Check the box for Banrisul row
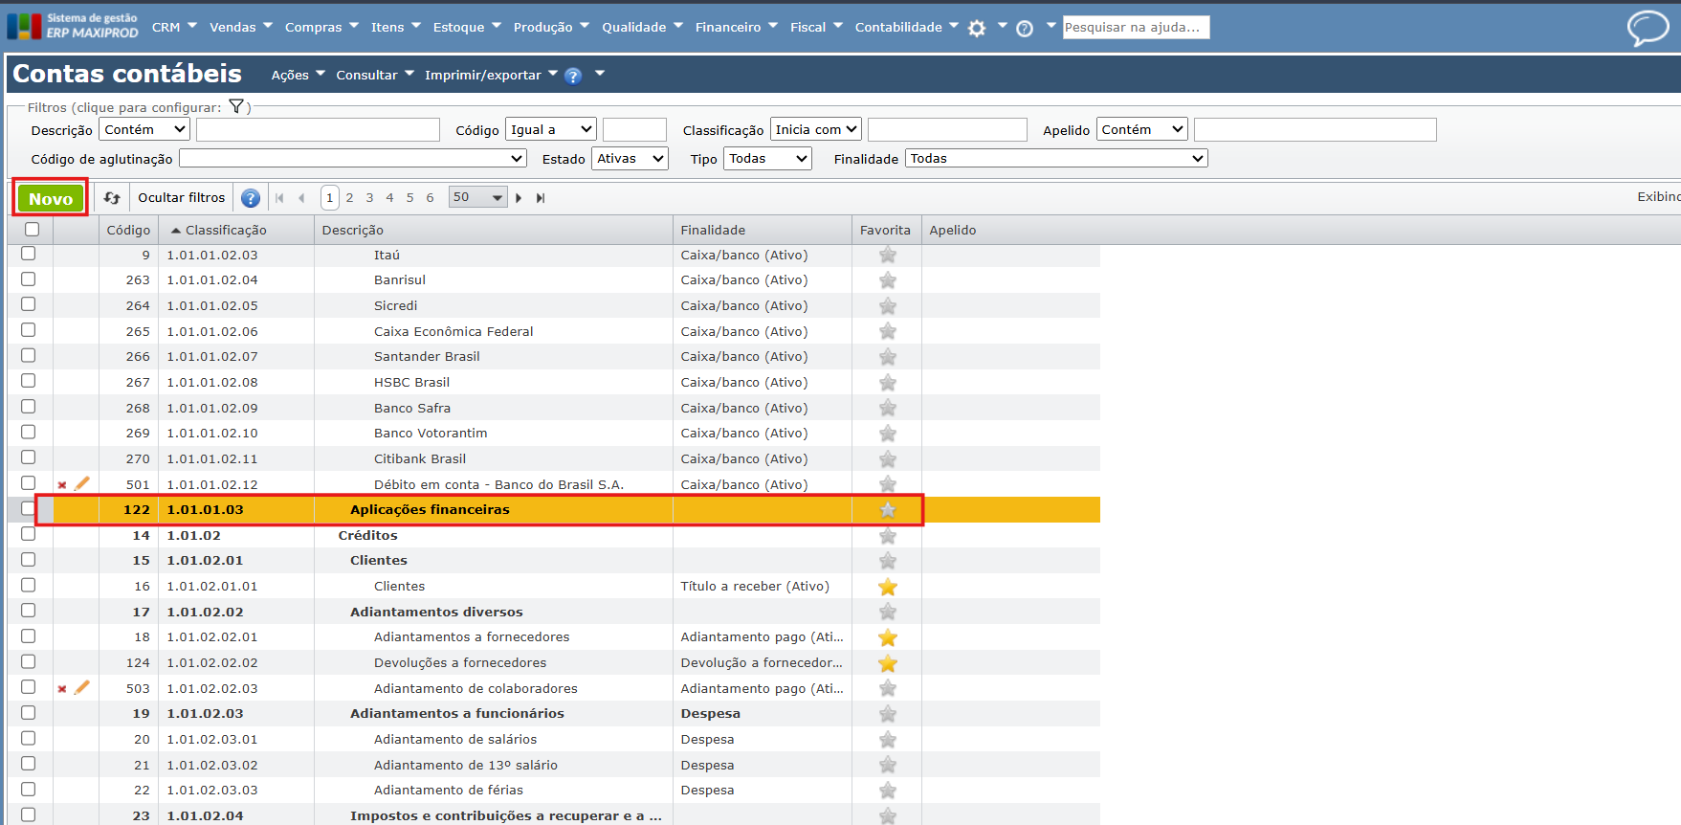Viewport: 1681px width, 825px height. [x=29, y=279]
